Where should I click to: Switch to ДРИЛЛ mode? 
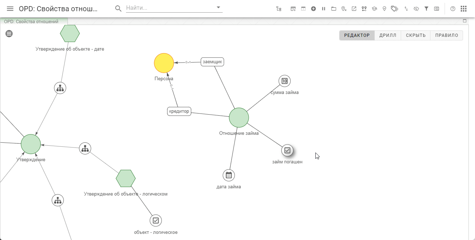388,35
